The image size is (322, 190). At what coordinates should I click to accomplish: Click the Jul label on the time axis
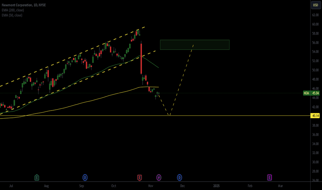[x=11, y=186]
